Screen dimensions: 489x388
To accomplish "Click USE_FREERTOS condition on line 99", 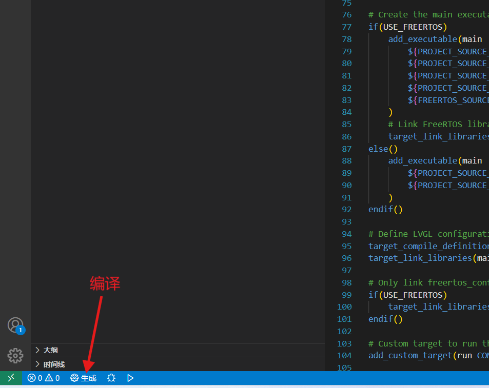I will point(413,295).
